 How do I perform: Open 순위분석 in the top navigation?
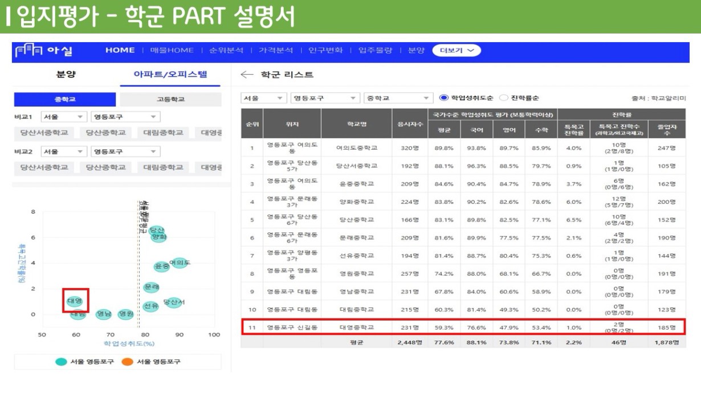226,51
